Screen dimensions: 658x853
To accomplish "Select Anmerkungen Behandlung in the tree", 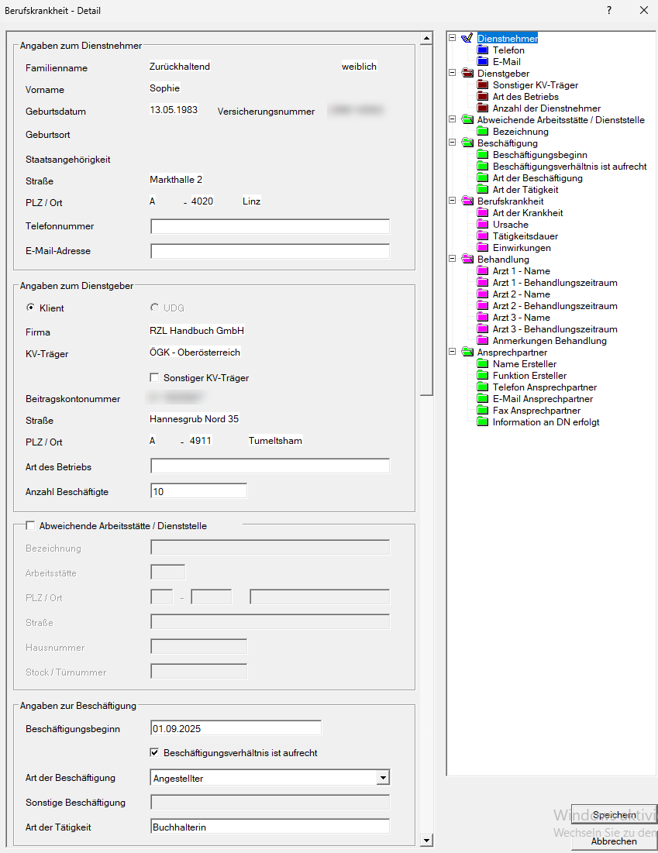I will pos(549,341).
